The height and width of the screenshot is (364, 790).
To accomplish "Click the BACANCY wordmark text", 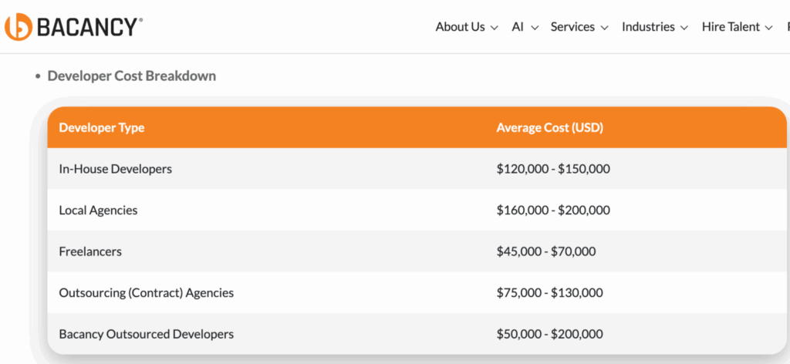I will coord(89,27).
